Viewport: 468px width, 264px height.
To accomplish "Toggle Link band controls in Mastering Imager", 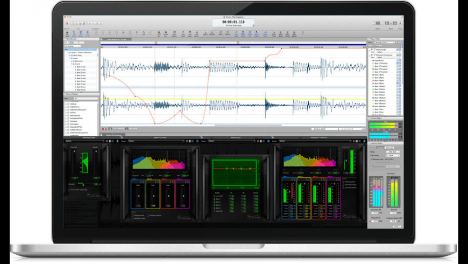I will [148, 216].
